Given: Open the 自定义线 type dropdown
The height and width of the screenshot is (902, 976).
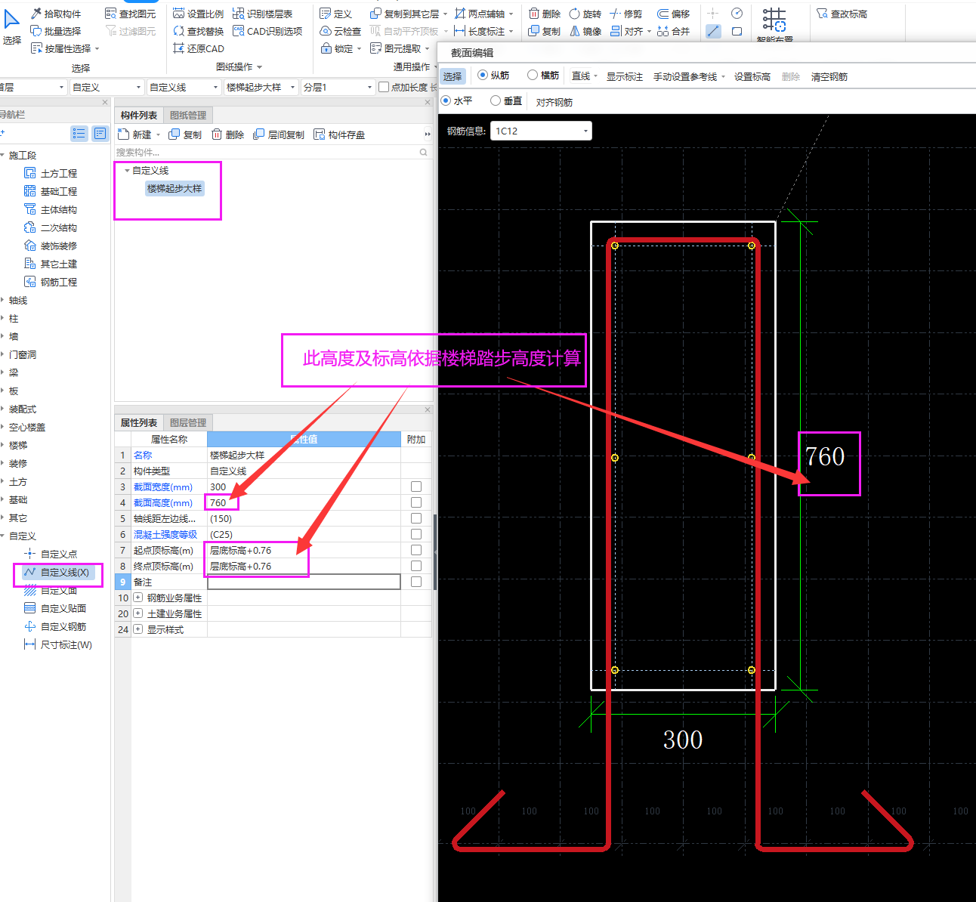Looking at the screenshot, I should click(184, 87).
